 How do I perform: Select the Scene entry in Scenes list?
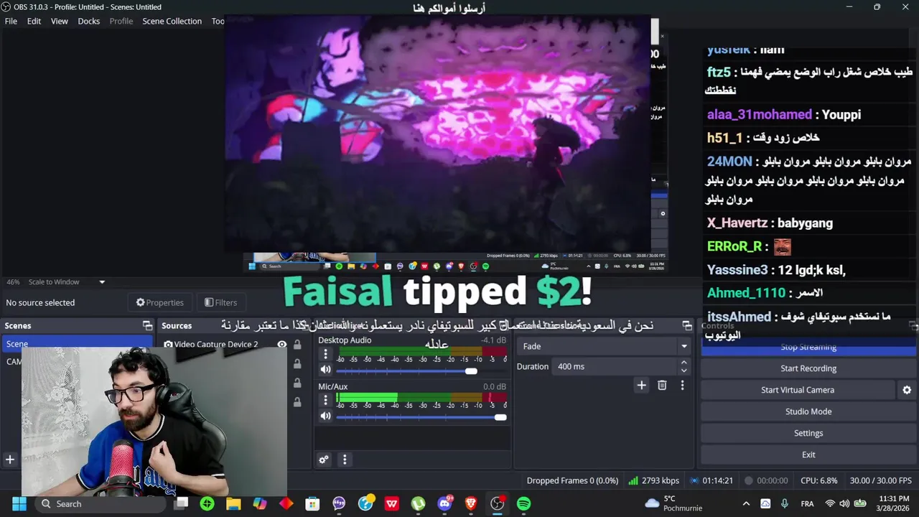77,344
